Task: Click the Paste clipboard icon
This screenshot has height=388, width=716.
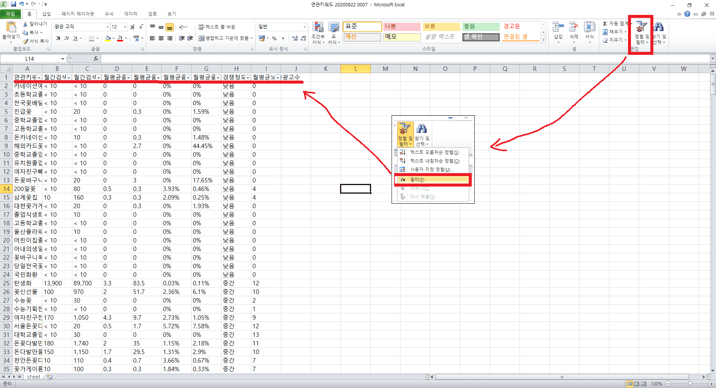Action: click(11, 26)
